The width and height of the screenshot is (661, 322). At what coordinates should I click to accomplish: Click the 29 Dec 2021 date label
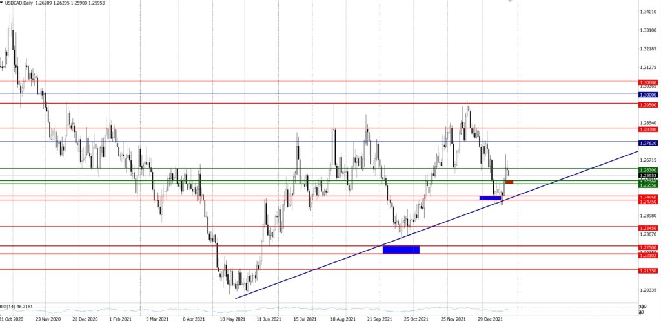click(x=490, y=318)
